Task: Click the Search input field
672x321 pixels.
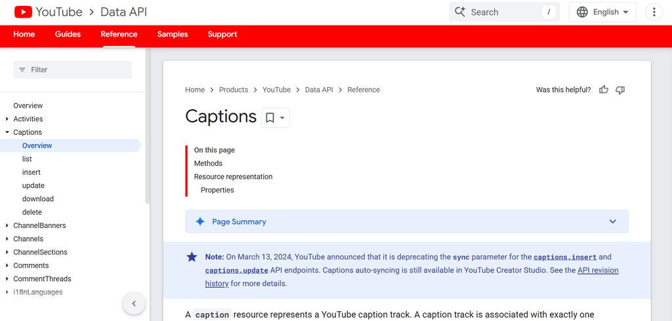Action: click(504, 12)
